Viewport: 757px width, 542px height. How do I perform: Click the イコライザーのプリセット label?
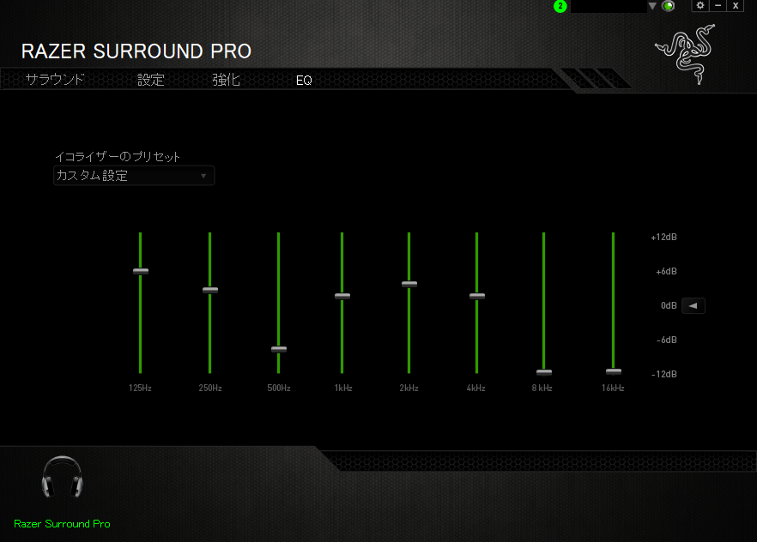[118, 157]
